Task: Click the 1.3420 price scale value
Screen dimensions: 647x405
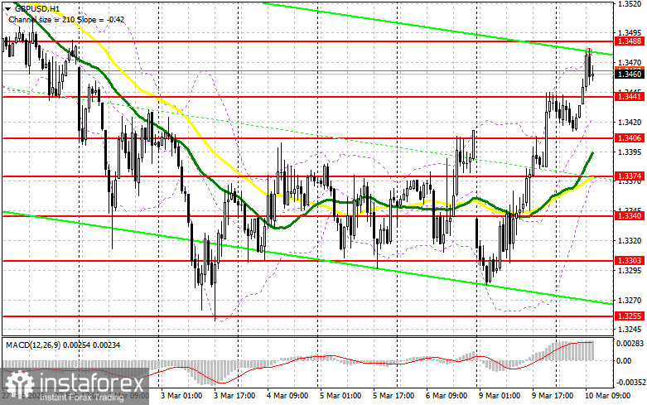Action: (630, 122)
